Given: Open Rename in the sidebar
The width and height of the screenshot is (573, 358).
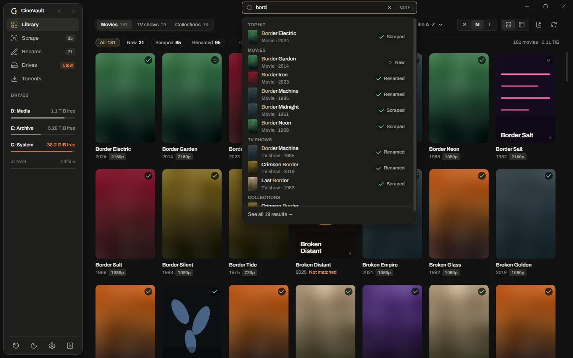Looking at the screenshot, I should tap(43, 52).
